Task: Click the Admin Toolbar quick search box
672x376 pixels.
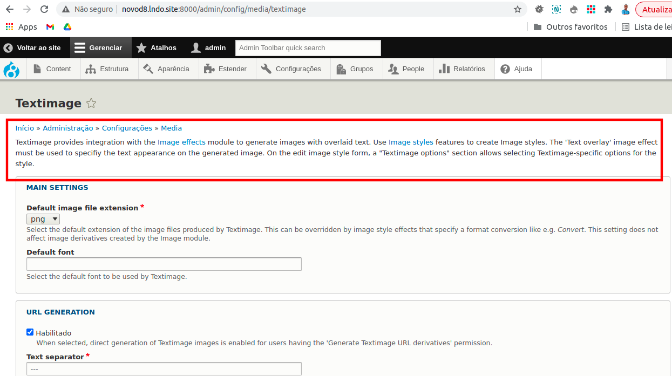Action: pyautogui.click(x=308, y=48)
